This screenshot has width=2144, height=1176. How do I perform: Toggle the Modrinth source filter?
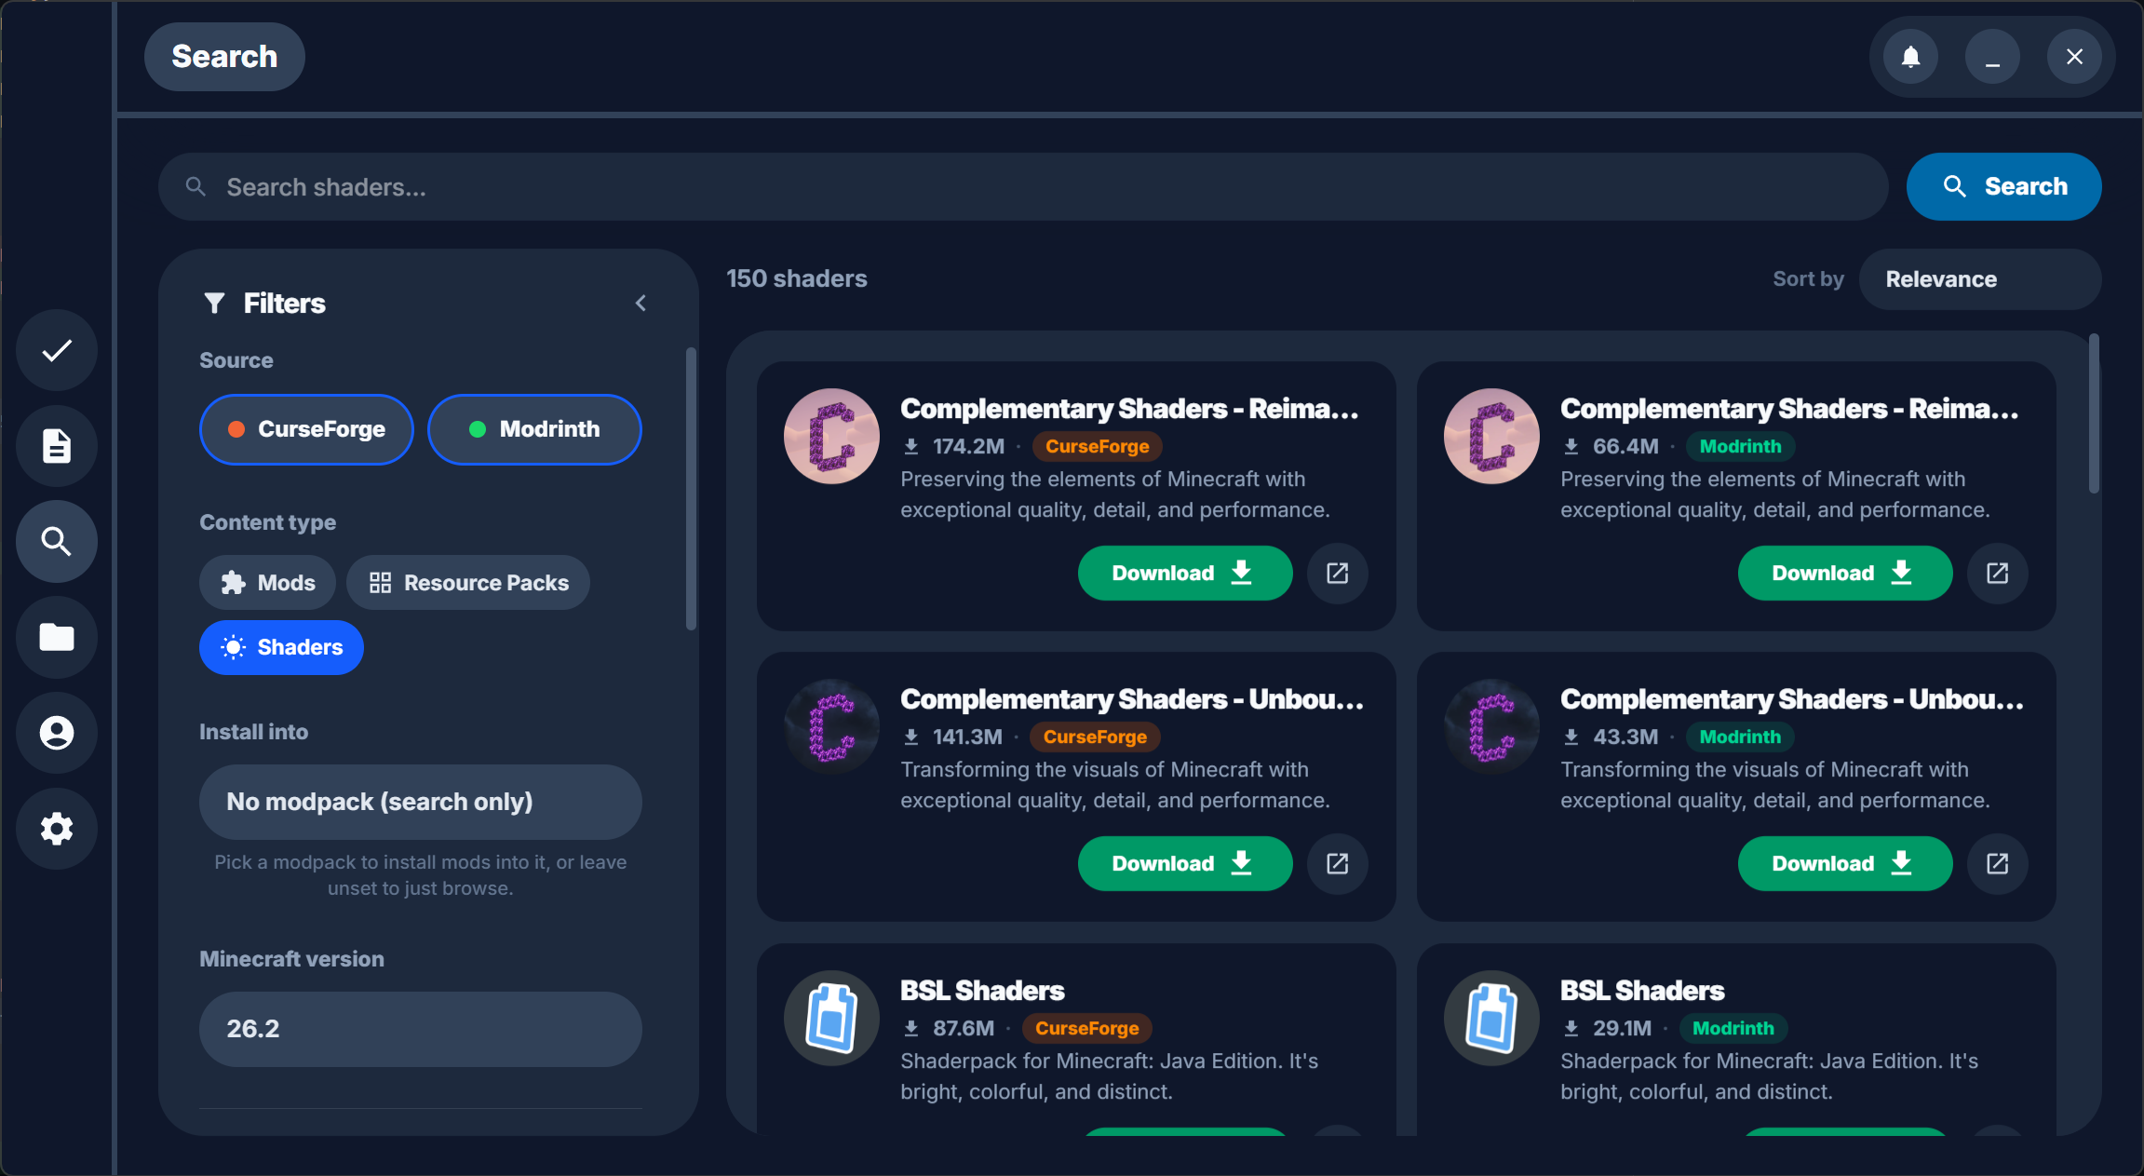point(534,429)
